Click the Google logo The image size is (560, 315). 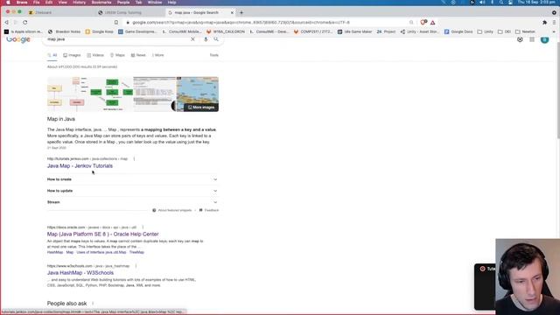[x=18, y=39]
